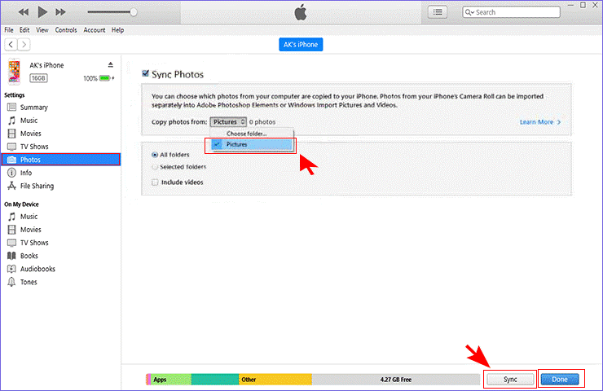Select the Selected folders radio button
This screenshot has width=603, height=391.
[x=155, y=167]
